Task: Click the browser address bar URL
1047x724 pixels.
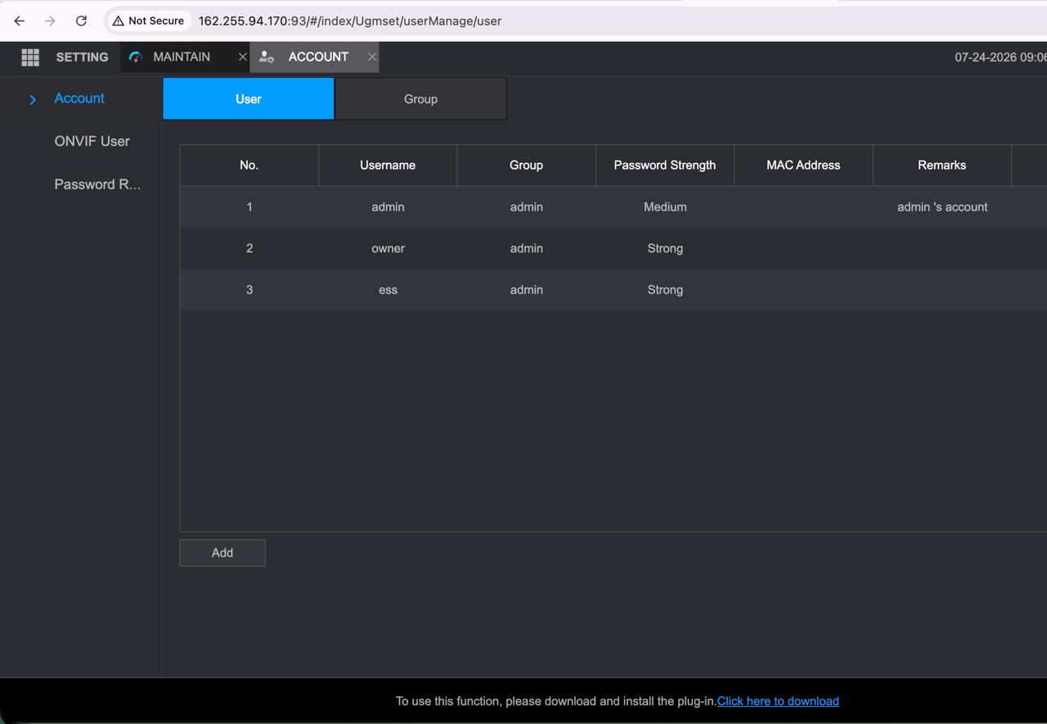Action: pyautogui.click(x=350, y=20)
